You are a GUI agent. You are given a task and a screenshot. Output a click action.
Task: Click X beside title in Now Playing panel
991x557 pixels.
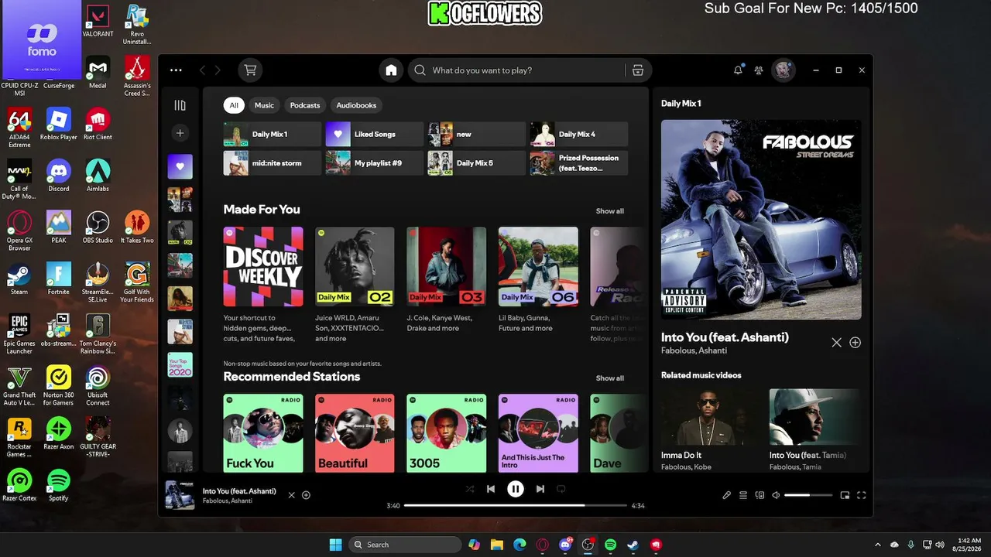tap(836, 343)
